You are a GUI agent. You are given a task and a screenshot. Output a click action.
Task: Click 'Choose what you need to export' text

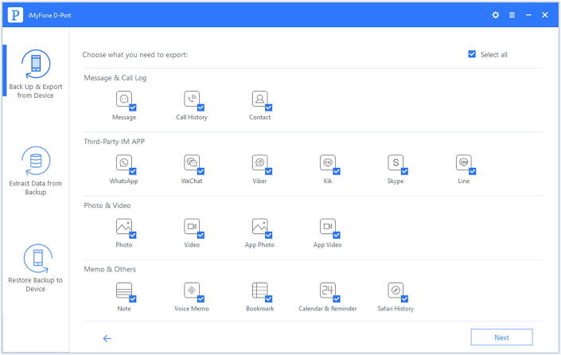tap(135, 55)
